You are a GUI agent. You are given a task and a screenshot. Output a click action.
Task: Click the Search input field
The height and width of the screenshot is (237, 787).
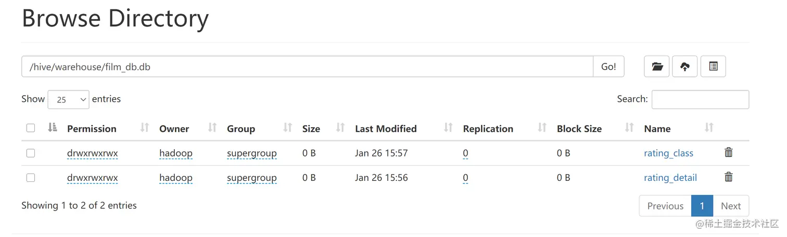[700, 99]
